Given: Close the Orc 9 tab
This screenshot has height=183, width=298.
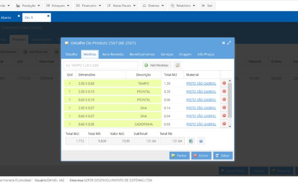Looking at the screenshot, I should point(48,16).
